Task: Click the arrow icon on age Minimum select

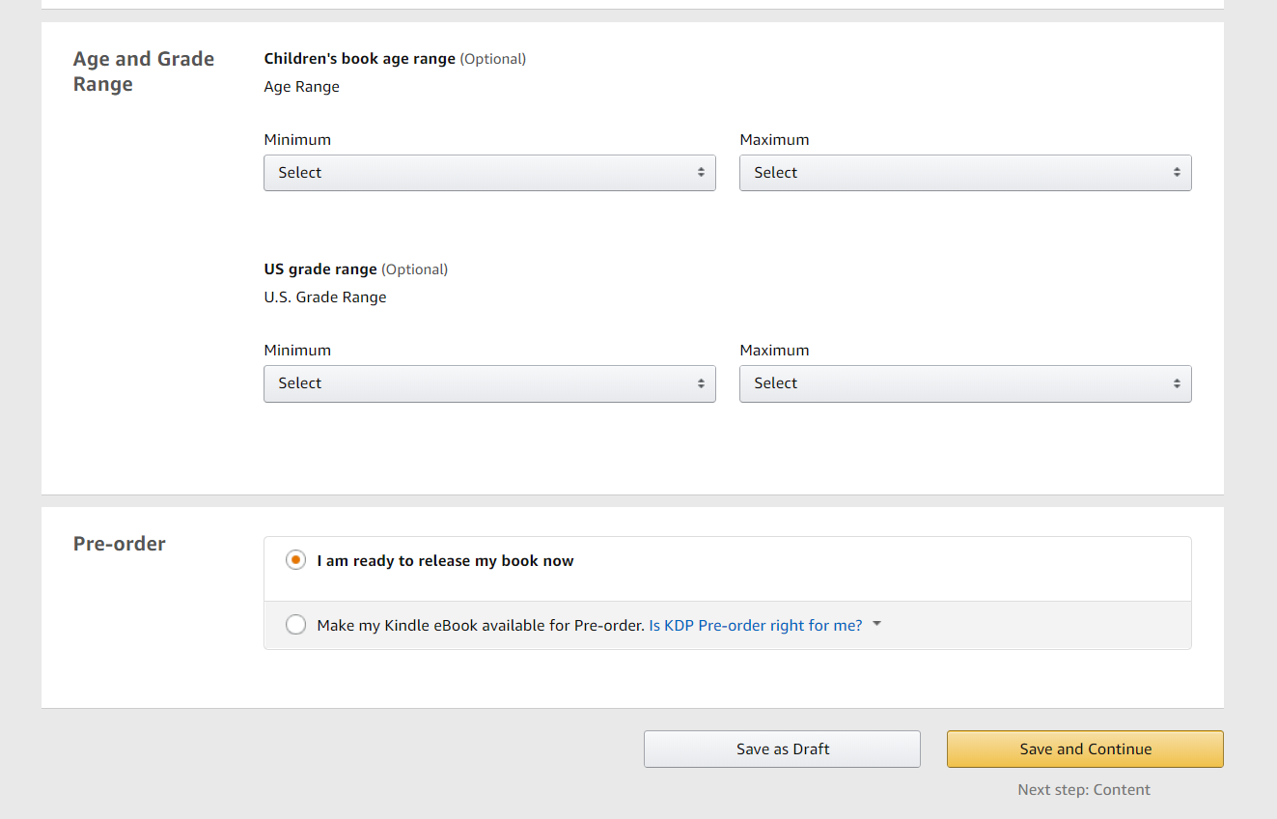Action: click(x=701, y=173)
